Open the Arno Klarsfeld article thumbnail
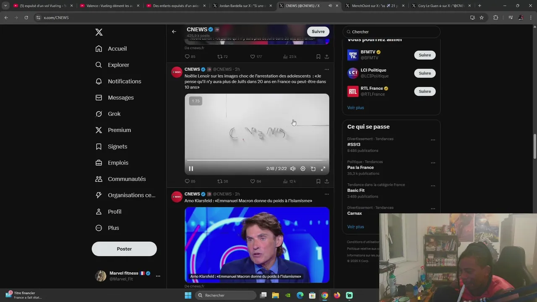This screenshot has height=302, width=537. tap(257, 245)
